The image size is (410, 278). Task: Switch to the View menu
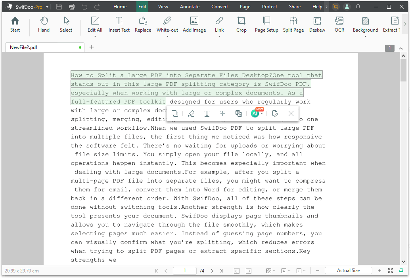163,7
